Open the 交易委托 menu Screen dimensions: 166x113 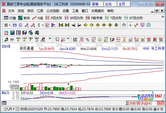pos(97,11)
